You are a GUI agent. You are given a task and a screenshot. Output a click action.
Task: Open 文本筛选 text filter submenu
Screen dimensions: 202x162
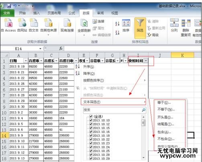tap(113, 102)
